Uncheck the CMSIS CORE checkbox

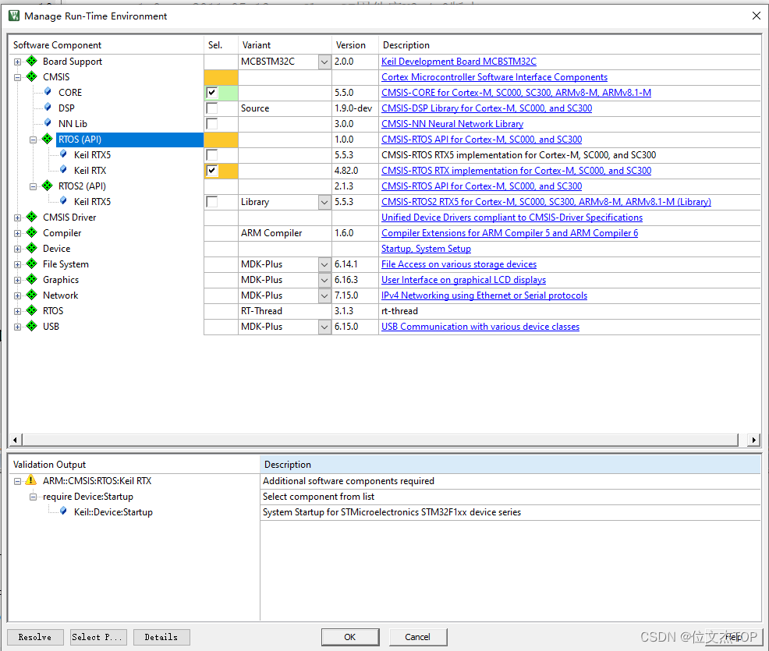pyautogui.click(x=212, y=92)
